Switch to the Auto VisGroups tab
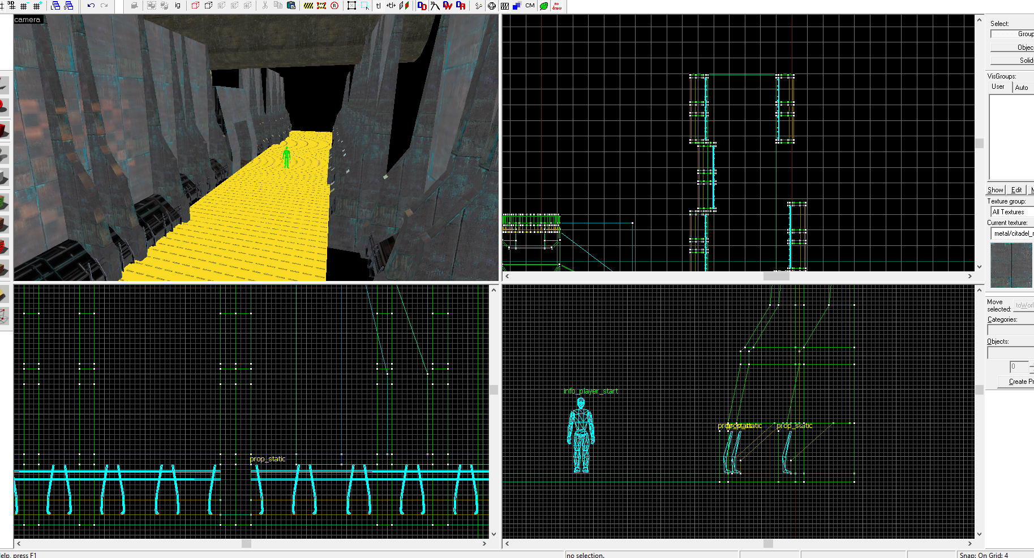This screenshot has width=1034, height=558. pyautogui.click(x=1022, y=88)
